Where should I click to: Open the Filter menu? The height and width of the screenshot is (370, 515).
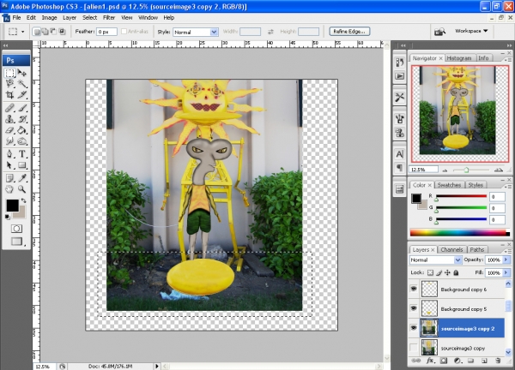pos(109,18)
